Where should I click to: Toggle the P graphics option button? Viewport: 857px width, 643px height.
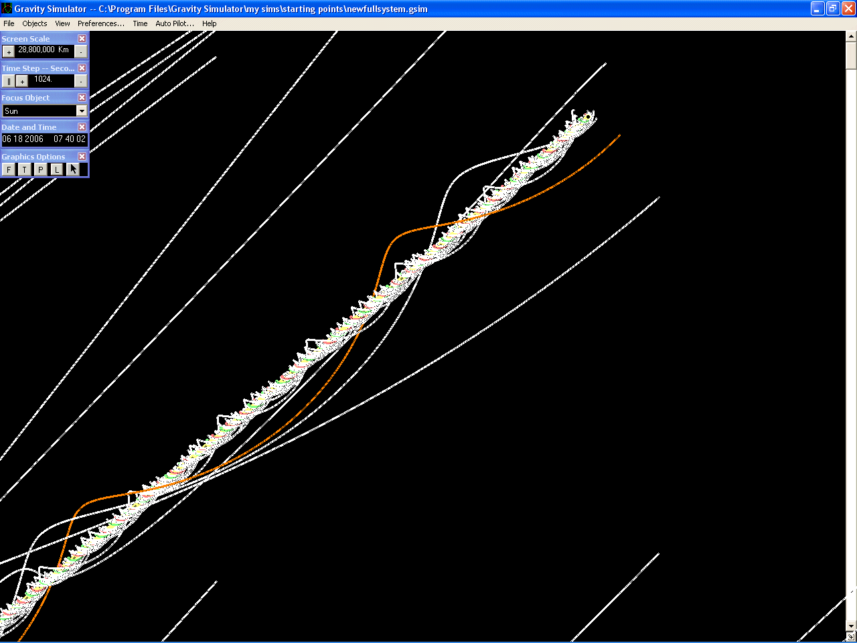[x=41, y=169]
